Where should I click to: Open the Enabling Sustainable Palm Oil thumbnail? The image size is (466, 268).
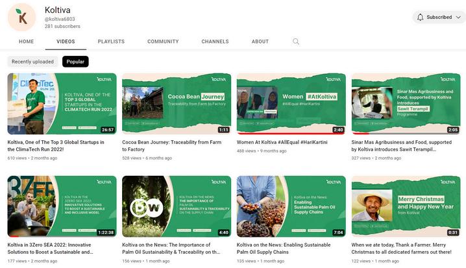[291, 206]
